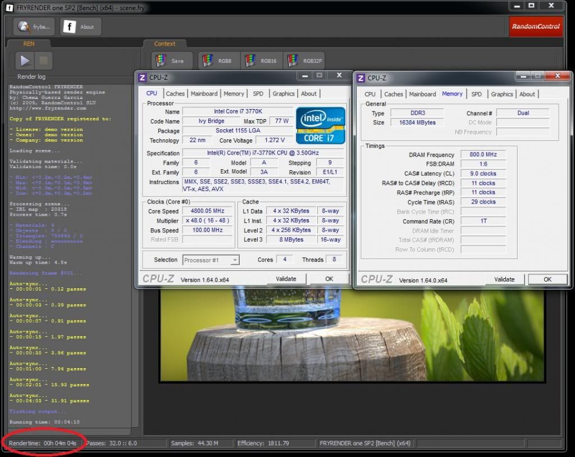Image resolution: width=575 pixels, height=457 pixels.
Task: Click the rendered glass image preview
Action: [x=352, y=334]
